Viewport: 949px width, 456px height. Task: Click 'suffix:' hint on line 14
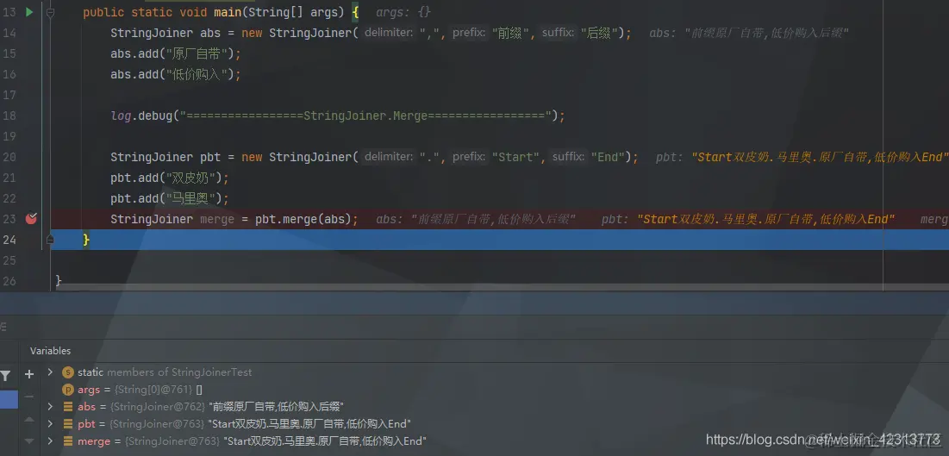click(558, 33)
